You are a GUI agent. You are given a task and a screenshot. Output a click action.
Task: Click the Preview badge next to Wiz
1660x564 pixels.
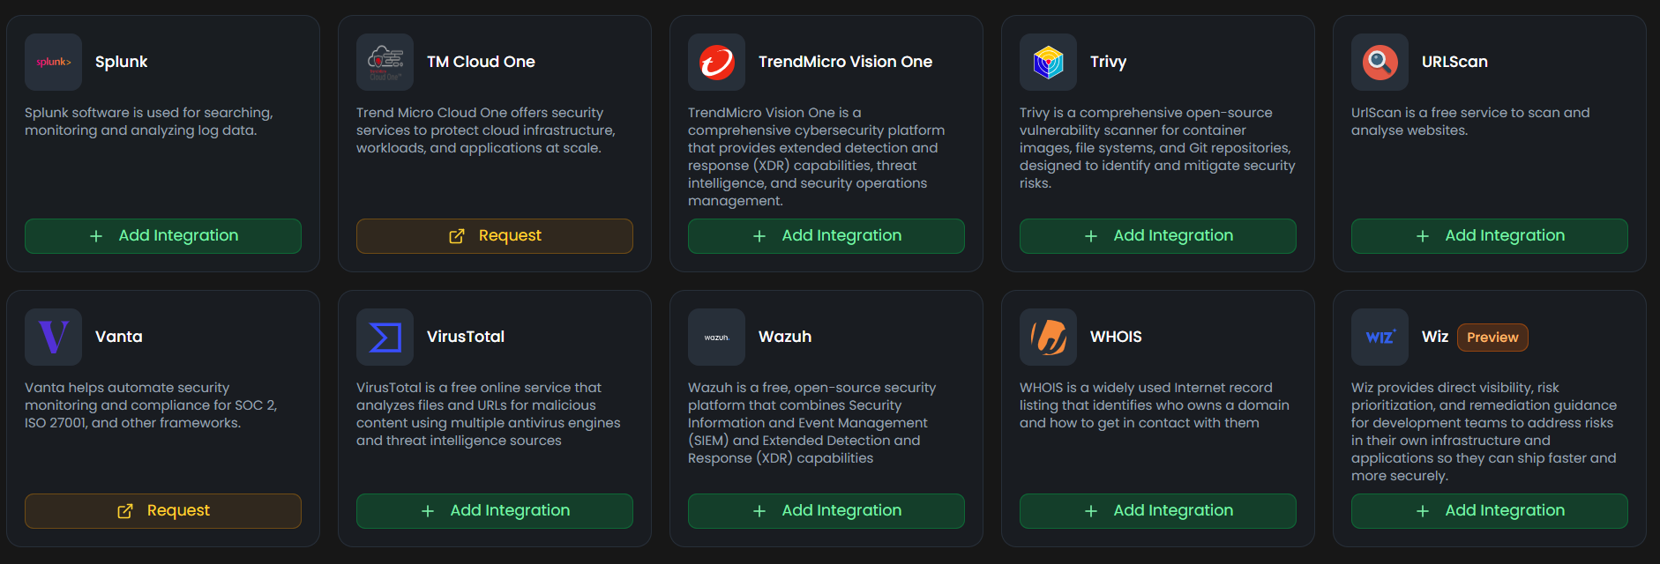(x=1492, y=338)
